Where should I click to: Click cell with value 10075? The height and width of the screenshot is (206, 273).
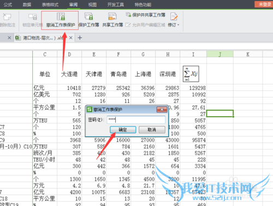94,192
